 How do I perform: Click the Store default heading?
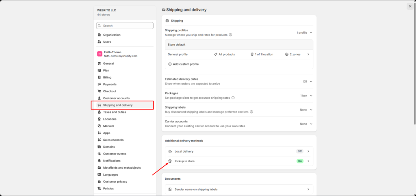click(x=176, y=45)
